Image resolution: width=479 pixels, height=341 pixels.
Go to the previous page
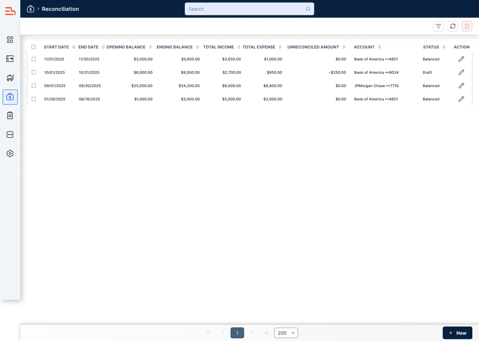223,333
